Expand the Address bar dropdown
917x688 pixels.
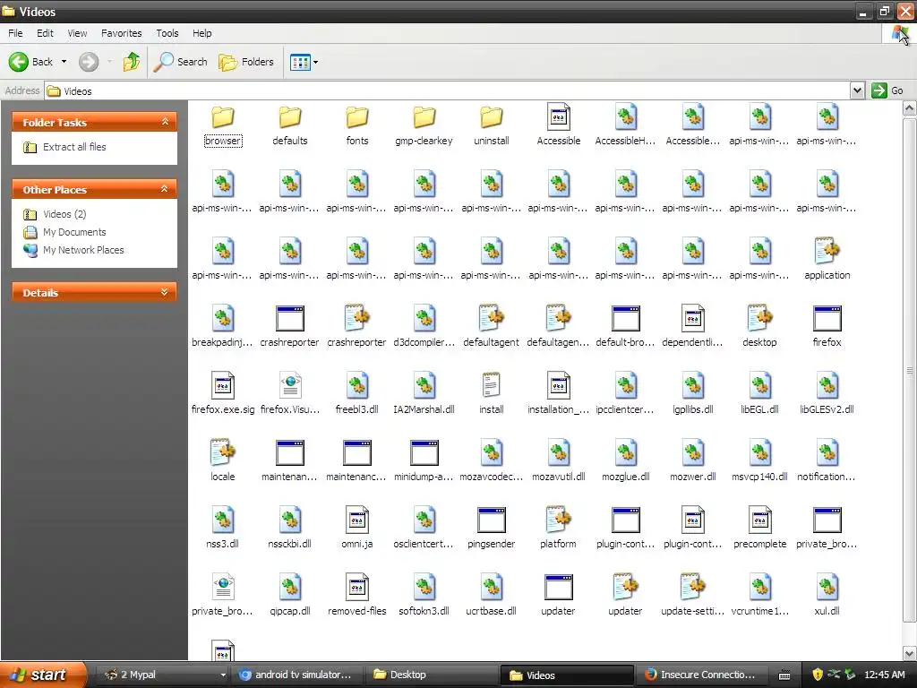(857, 90)
